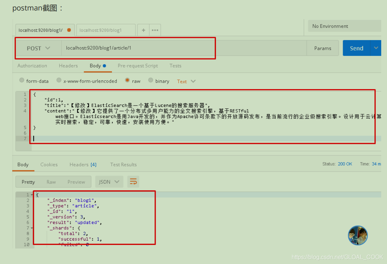The image size is (387, 264).
Task: Open the response Cookies tab
Action: [49, 164]
